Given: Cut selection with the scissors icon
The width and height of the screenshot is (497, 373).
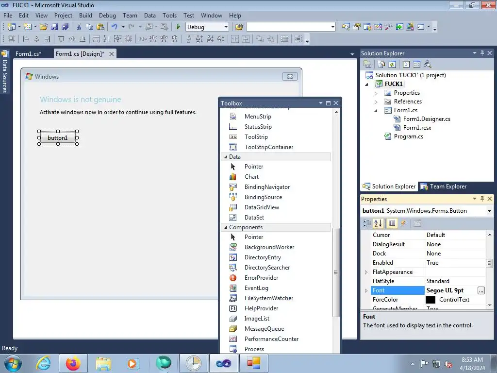Looking at the screenshot, I should click(x=79, y=27).
